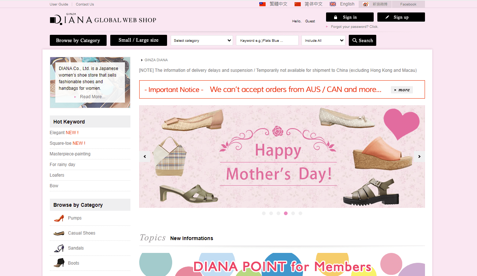
Task: Advance to next banner slide
Action: 419,157
